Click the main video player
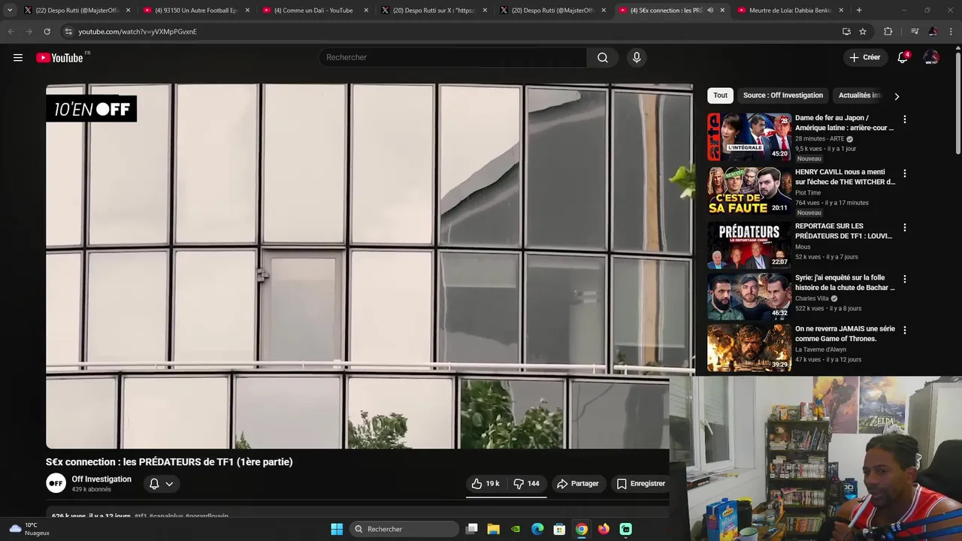The height and width of the screenshot is (541, 962). coord(369,266)
